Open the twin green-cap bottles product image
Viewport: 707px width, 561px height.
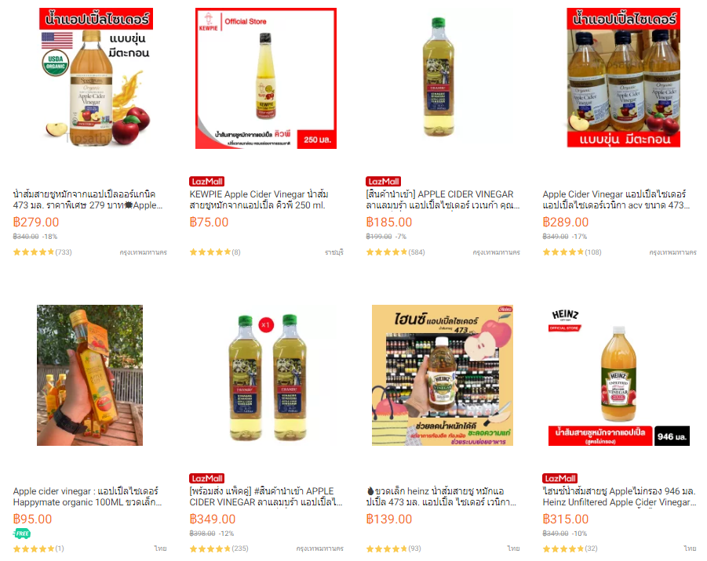click(266, 375)
